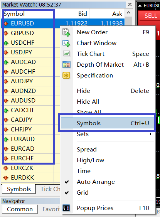Click the down arrow icon beside EURDKK

click(x=6, y=178)
